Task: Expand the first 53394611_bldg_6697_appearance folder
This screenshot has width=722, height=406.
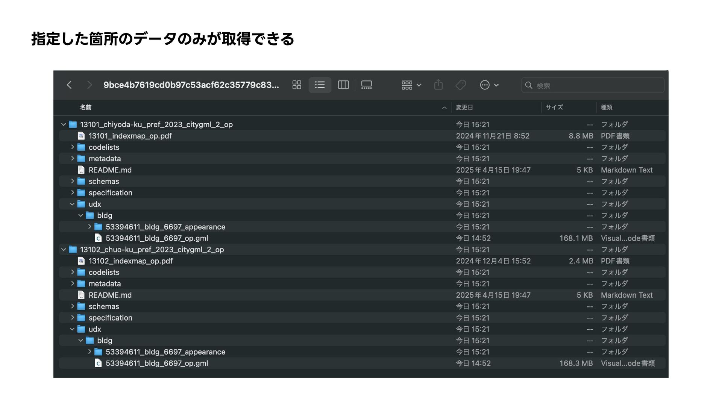Action: click(x=89, y=227)
